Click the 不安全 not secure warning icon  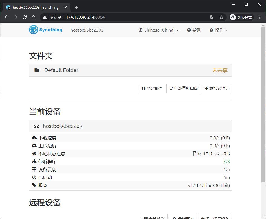point(45,17)
